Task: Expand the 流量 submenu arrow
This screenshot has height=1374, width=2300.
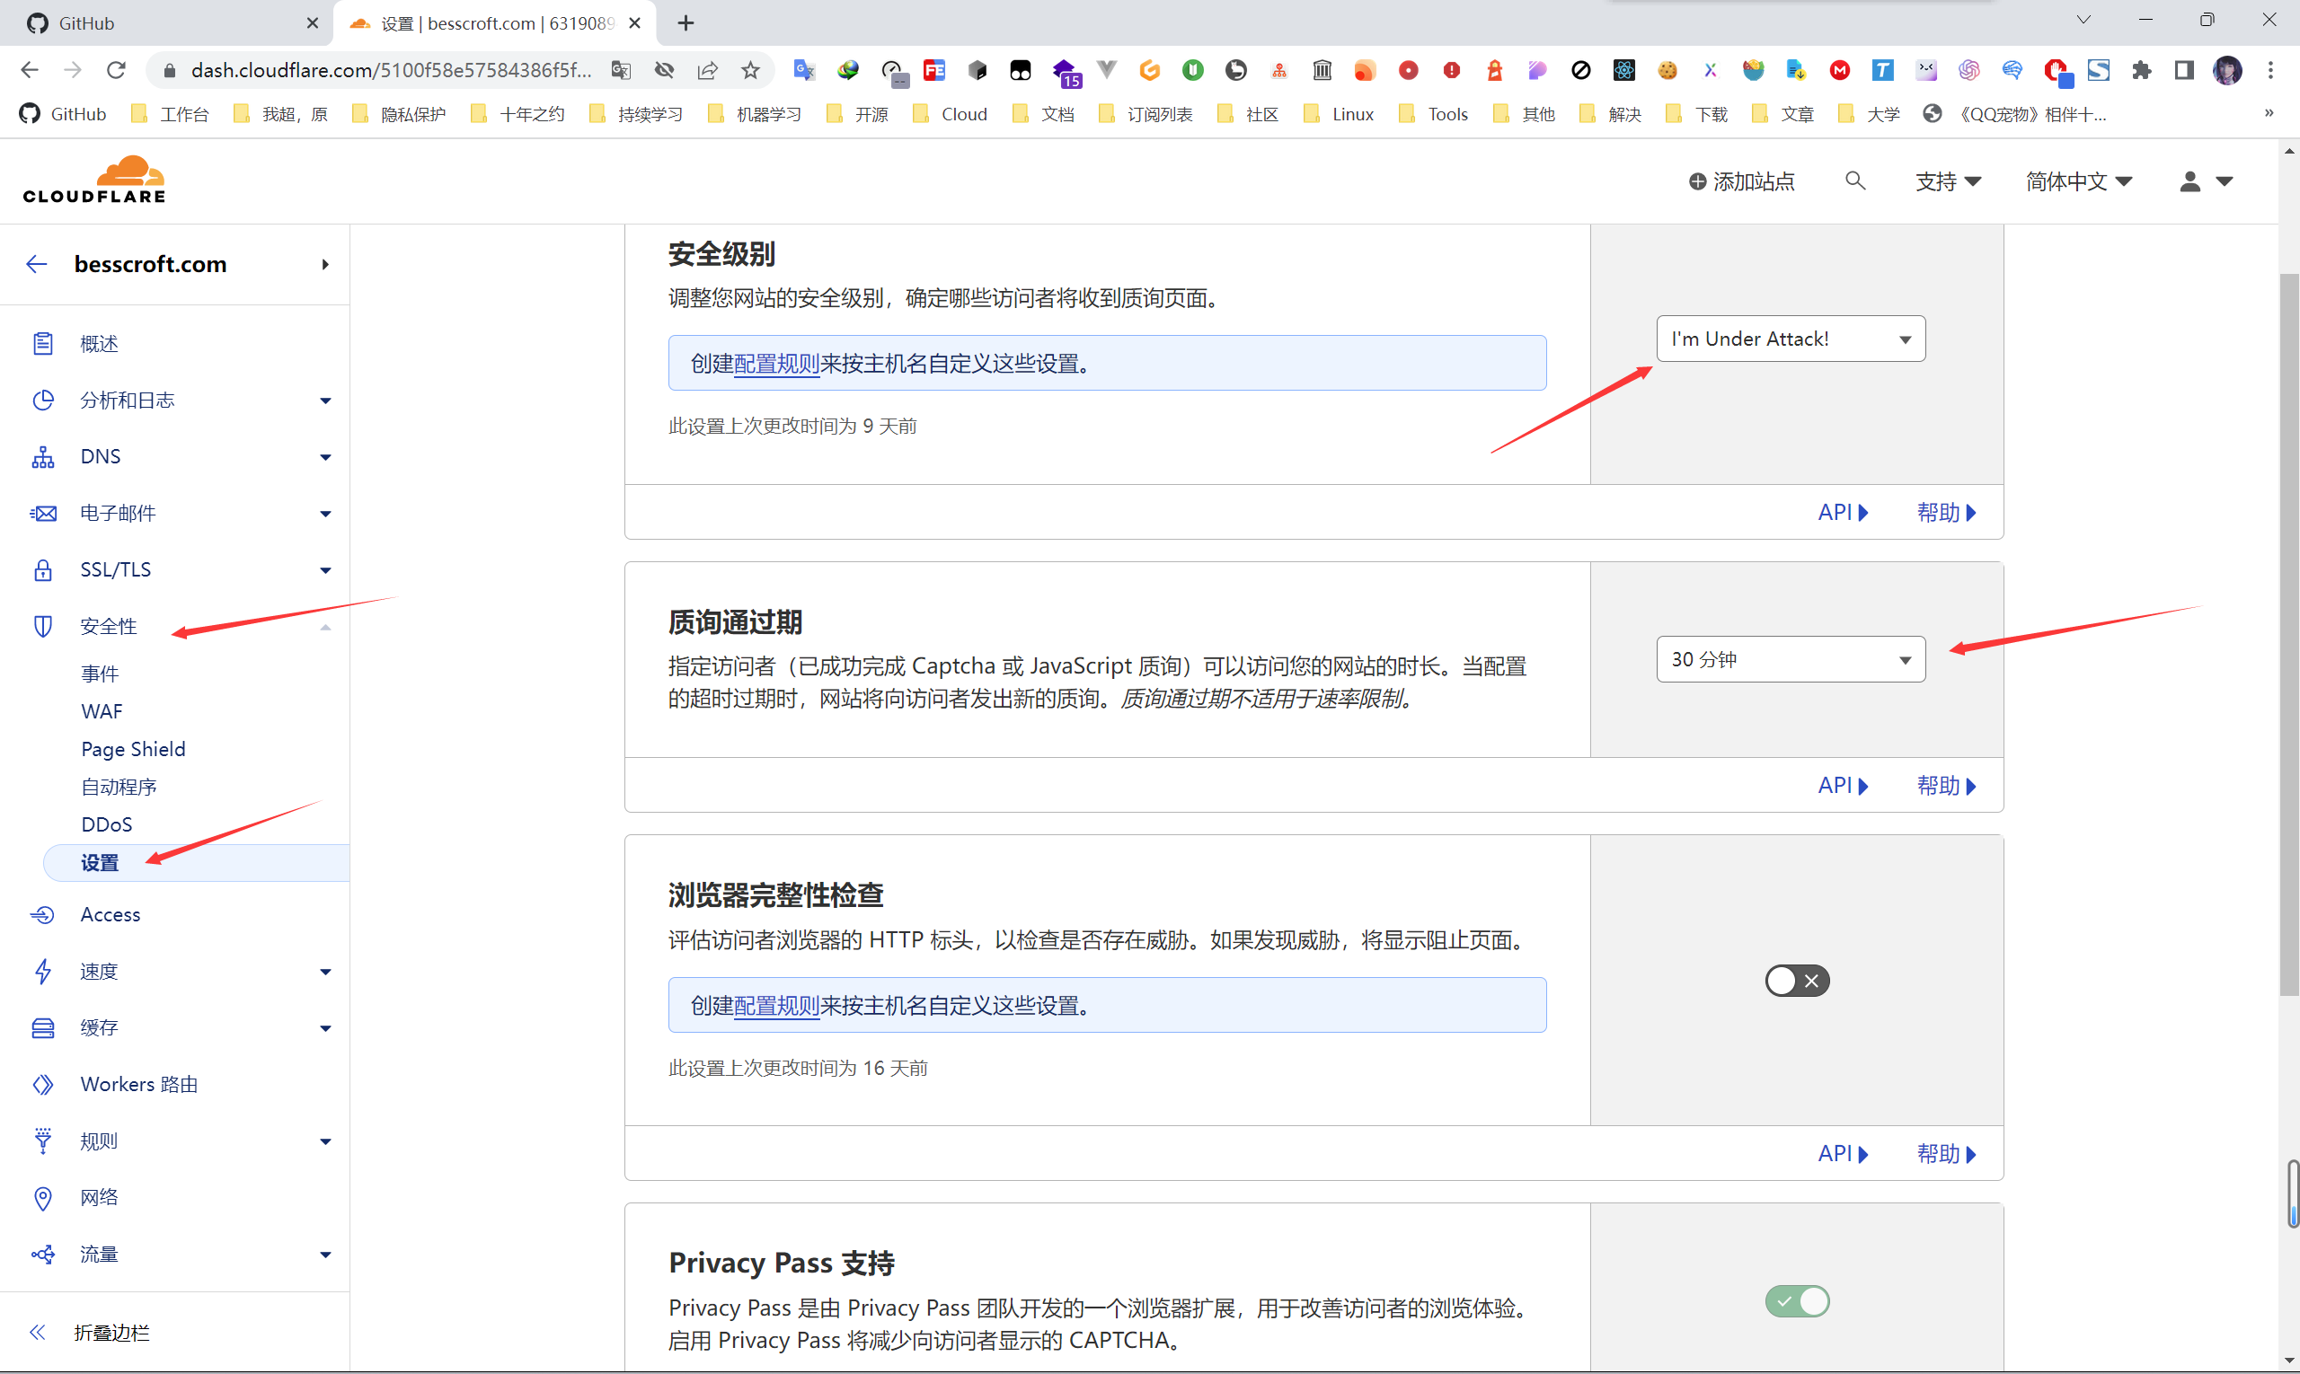Action: [325, 1255]
